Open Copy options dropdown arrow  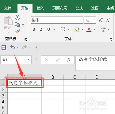click(x=23, y=25)
